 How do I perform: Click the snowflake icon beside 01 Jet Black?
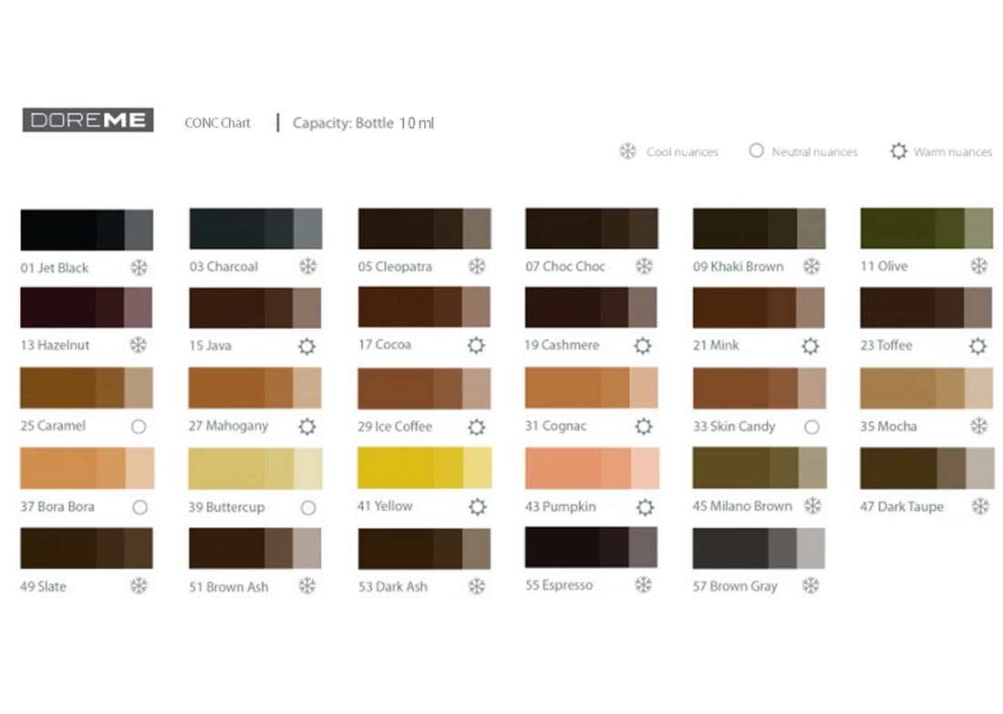(x=139, y=267)
